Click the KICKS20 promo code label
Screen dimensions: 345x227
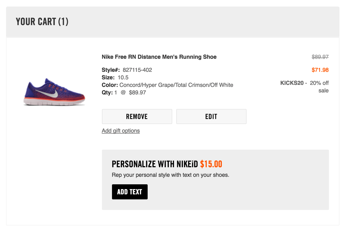(292, 83)
